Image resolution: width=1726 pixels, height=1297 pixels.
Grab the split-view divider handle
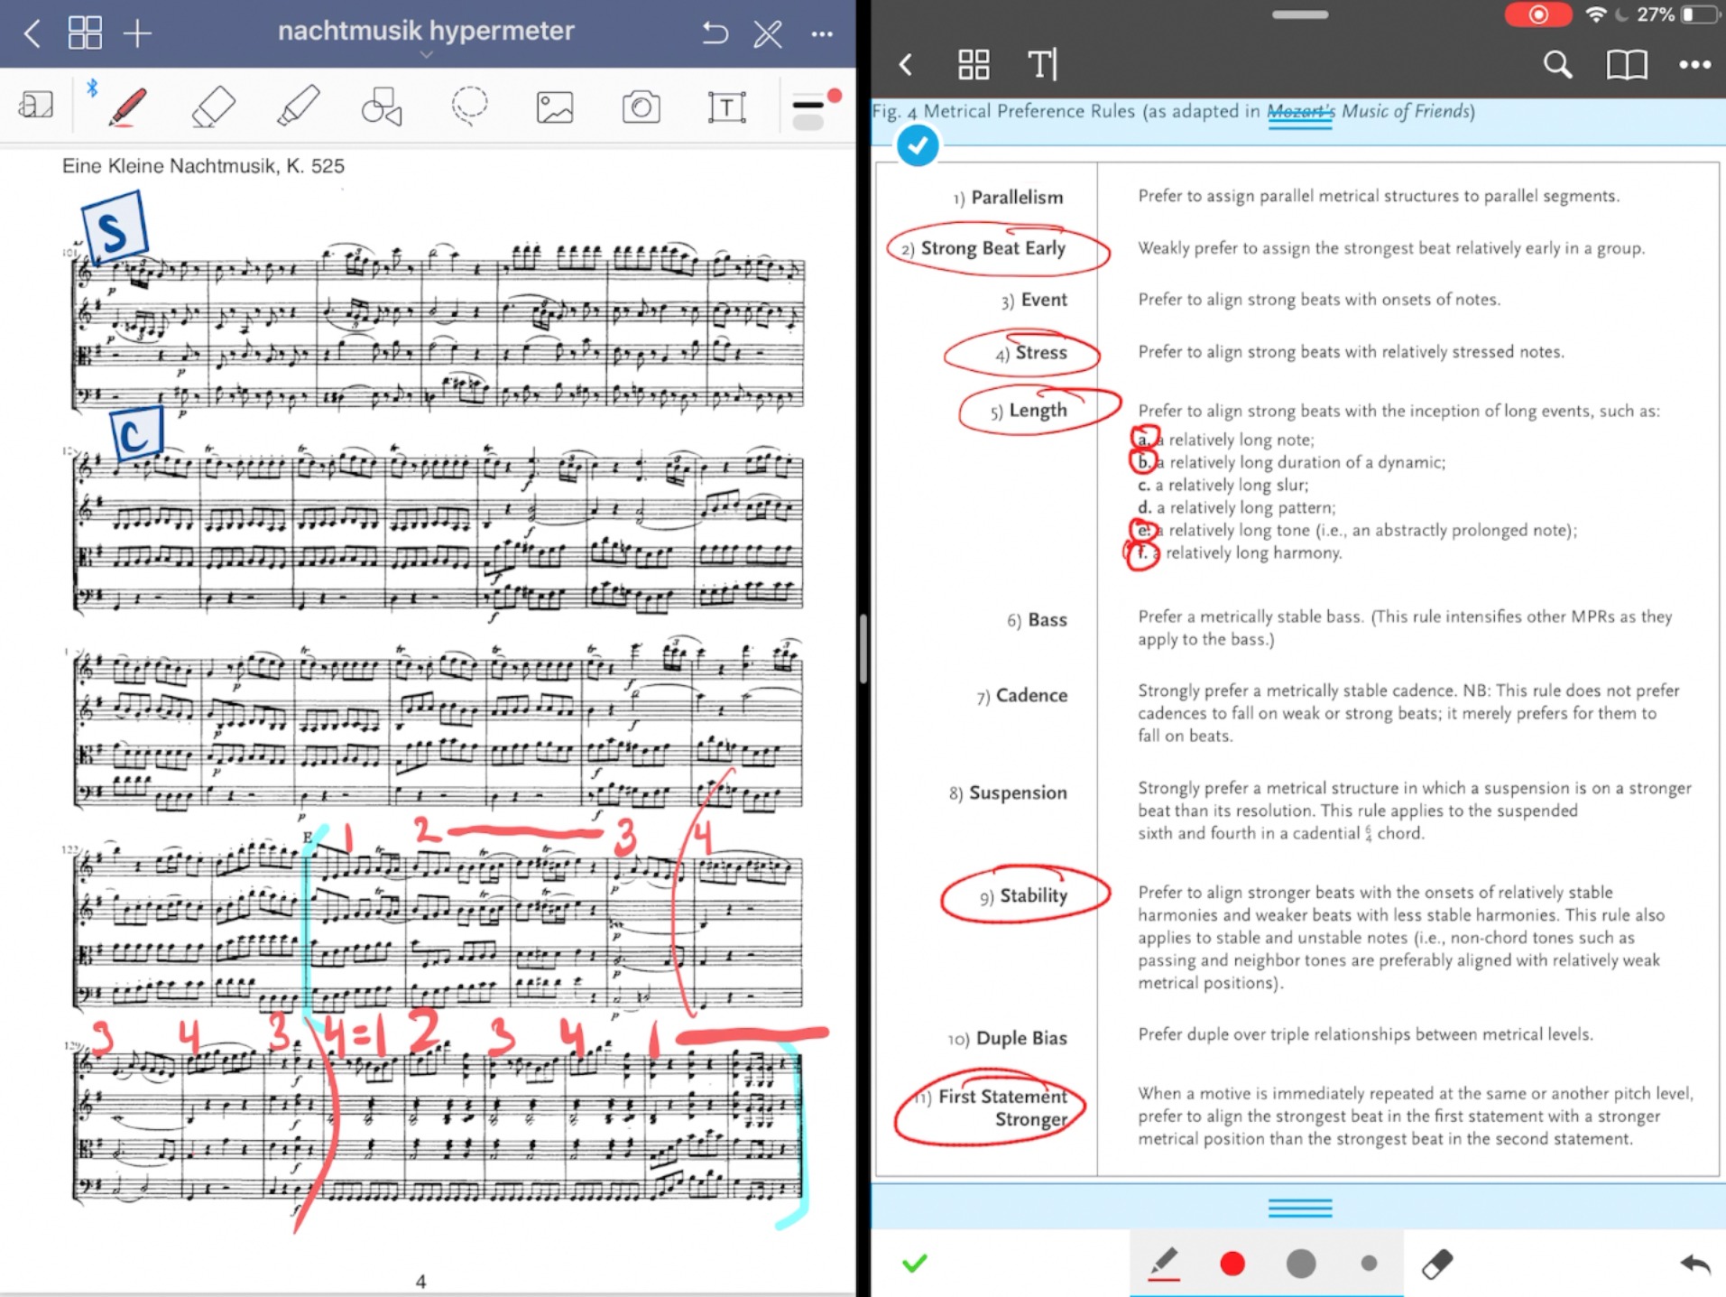863,648
